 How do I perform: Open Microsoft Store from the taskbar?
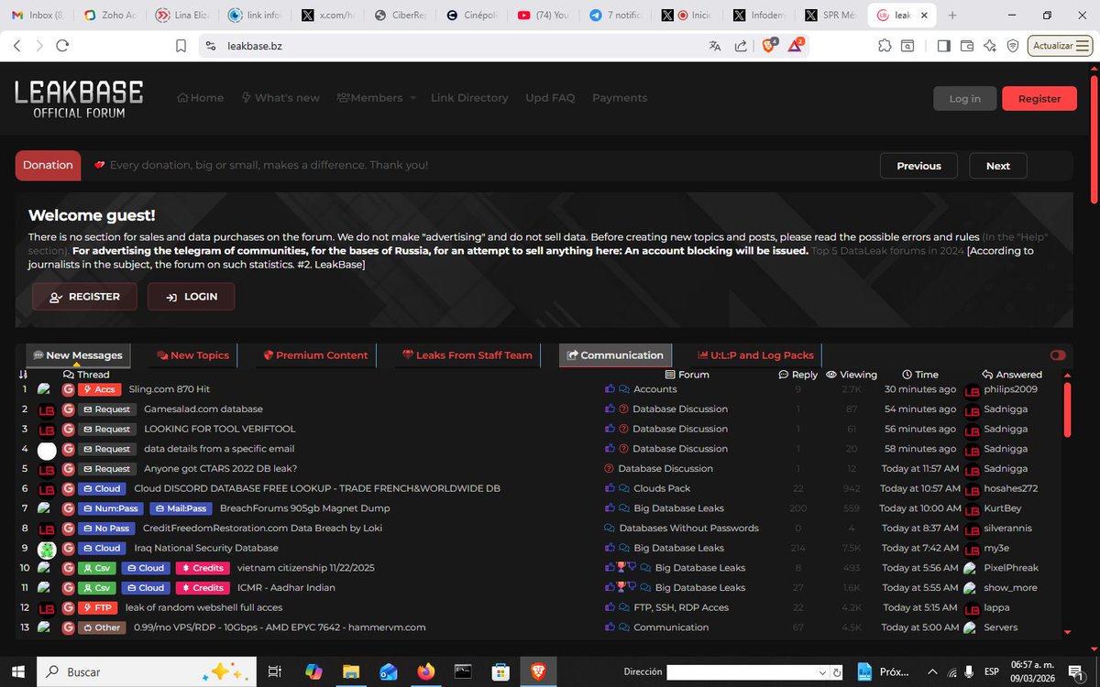500,671
